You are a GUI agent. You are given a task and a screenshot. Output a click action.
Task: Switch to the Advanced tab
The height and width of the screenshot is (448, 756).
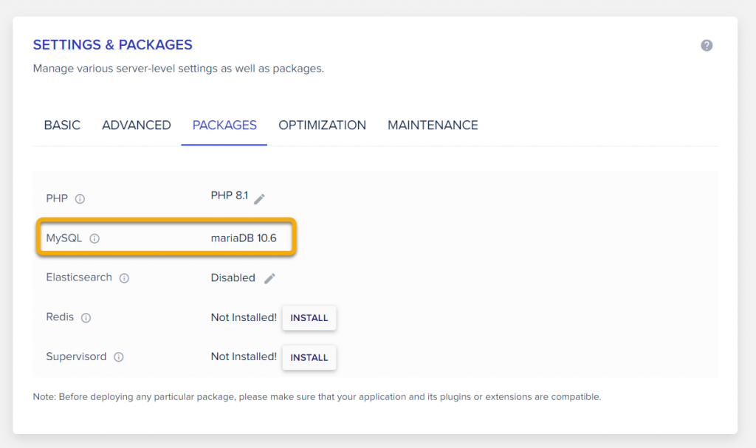click(x=137, y=125)
